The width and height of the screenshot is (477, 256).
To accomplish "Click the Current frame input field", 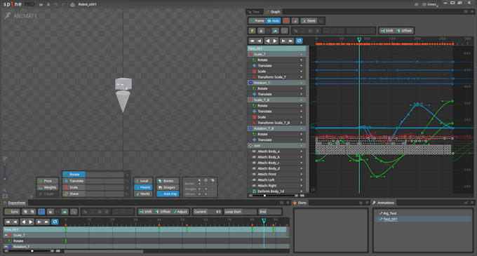I will (x=208, y=212).
